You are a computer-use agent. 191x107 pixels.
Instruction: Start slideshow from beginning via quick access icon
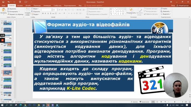click(20, 2)
